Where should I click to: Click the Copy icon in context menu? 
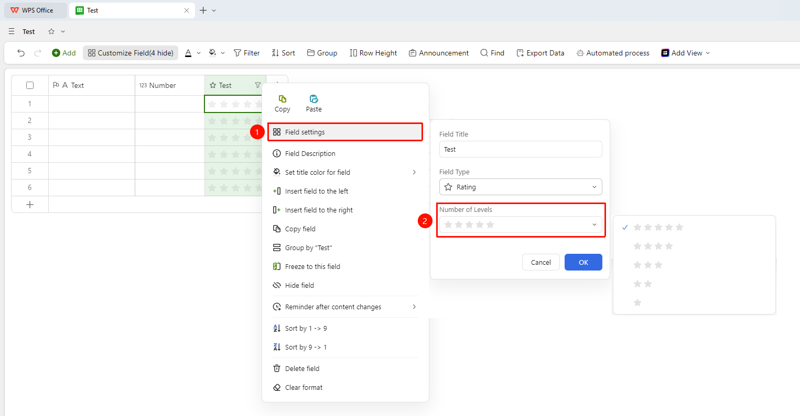pos(282,99)
